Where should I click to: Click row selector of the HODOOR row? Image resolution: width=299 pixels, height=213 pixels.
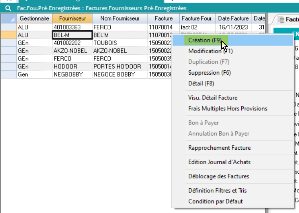[x=8, y=66]
